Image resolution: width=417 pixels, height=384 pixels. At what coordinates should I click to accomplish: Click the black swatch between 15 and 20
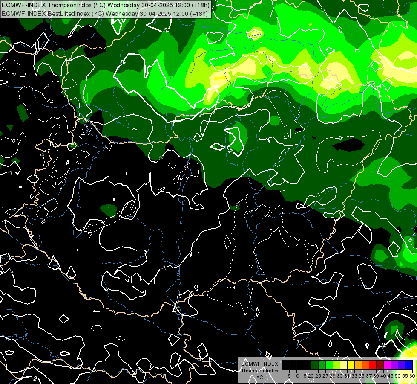(308, 365)
